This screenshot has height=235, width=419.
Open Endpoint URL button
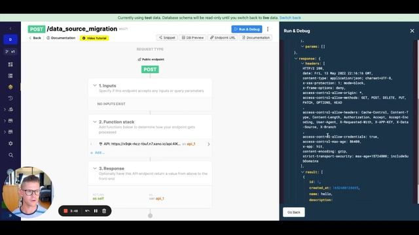click(x=223, y=38)
